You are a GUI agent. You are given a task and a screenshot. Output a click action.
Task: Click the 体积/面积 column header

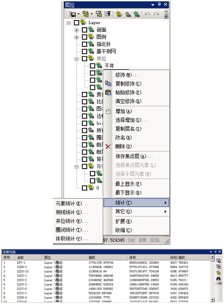(x=189, y=257)
